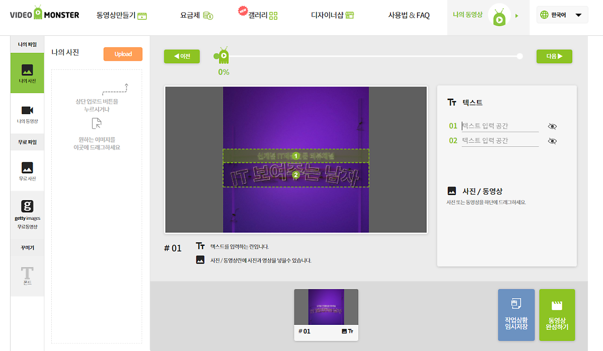603x351 pixels.
Task: Save progress with 작업상황 임시저장
Action: click(x=516, y=315)
